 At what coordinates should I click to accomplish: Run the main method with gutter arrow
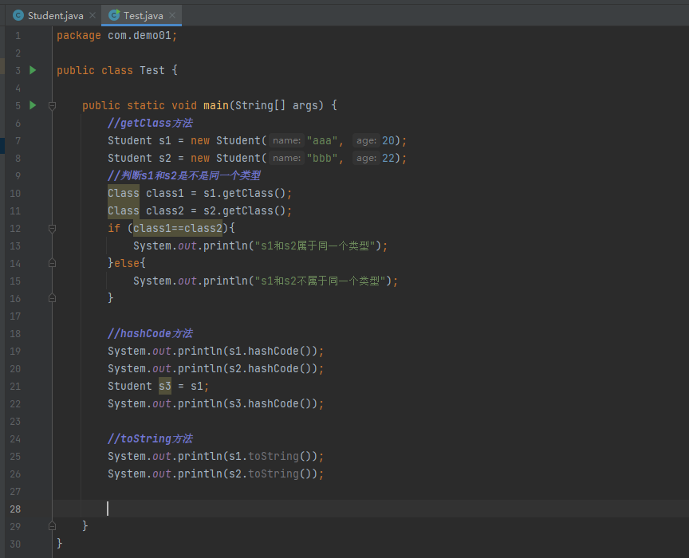click(33, 105)
